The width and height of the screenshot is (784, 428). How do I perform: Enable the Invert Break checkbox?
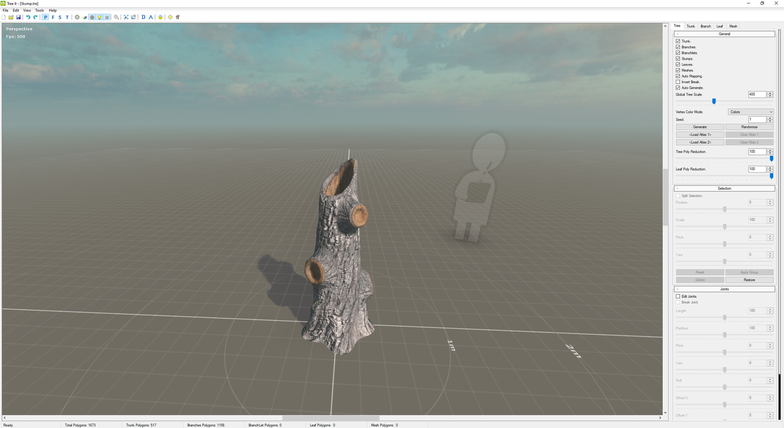(678, 82)
